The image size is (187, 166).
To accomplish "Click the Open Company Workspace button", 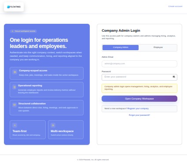I will (x=139, y=99).
